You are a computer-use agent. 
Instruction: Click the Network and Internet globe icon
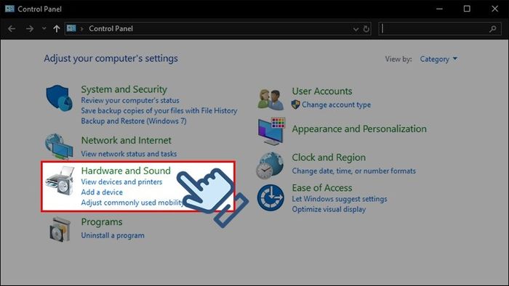tap(59, 147)
